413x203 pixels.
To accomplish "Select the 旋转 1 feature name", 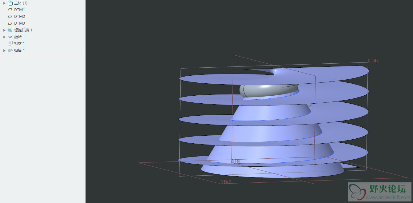I will point(19,37).
